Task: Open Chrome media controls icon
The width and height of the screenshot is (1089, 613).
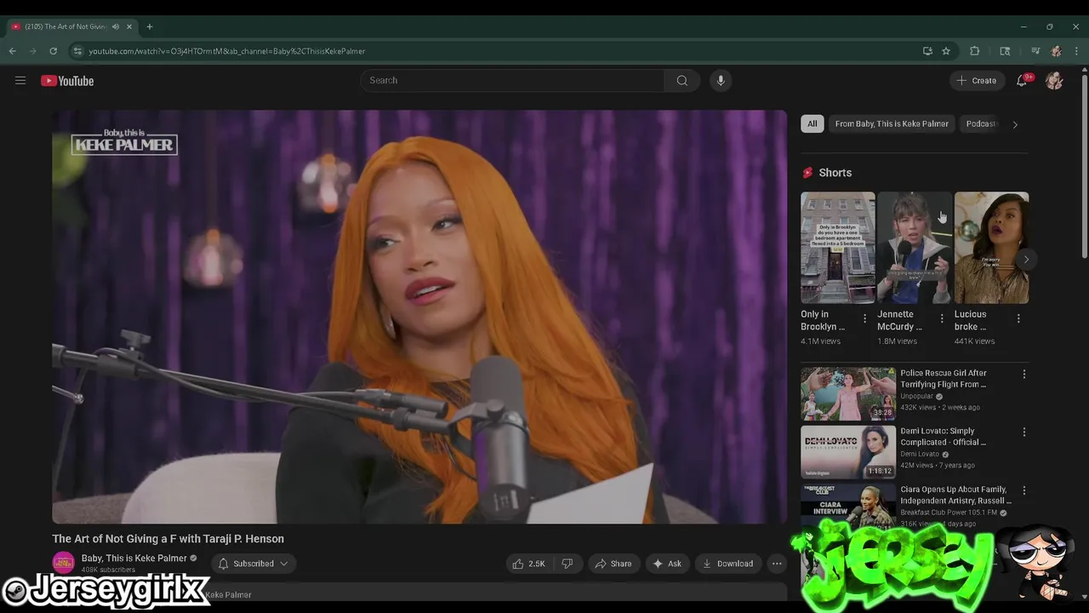Action: 1035,51
